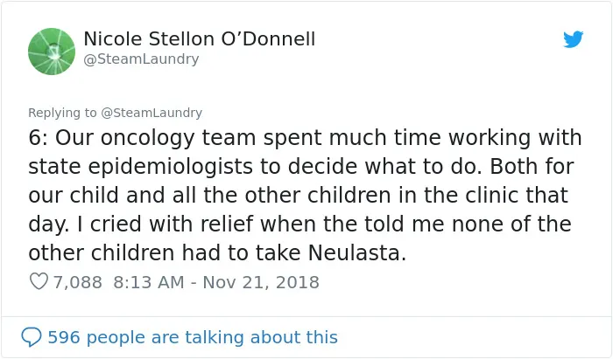Open the tweet's 8:13 AM timestamp

(x=149, y=282)
